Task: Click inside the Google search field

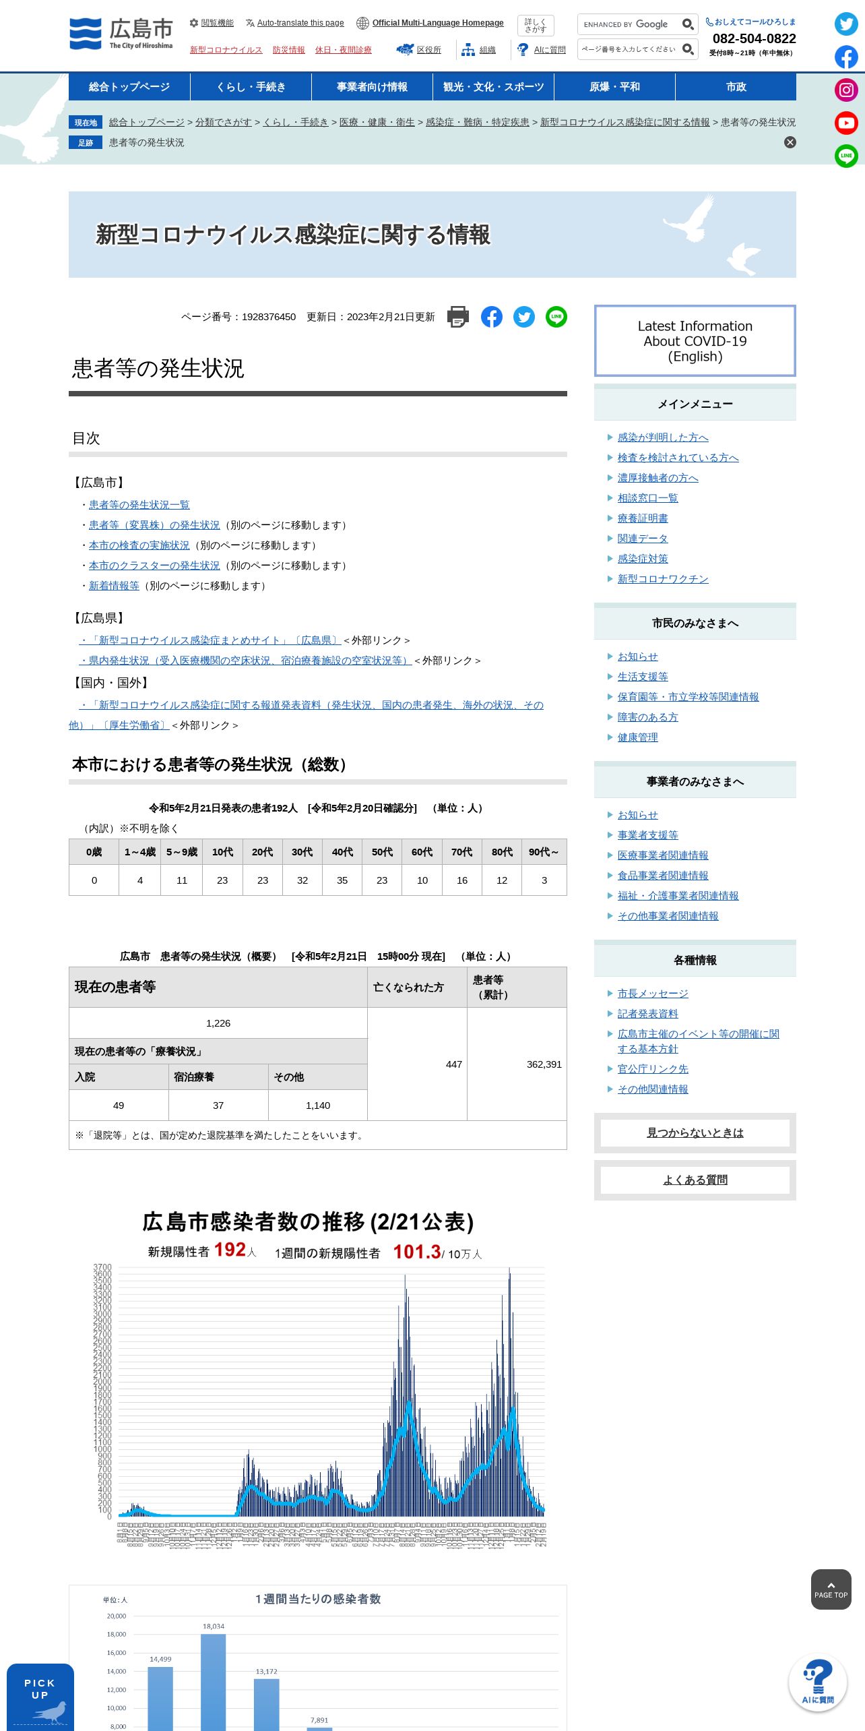Action: 629,24
